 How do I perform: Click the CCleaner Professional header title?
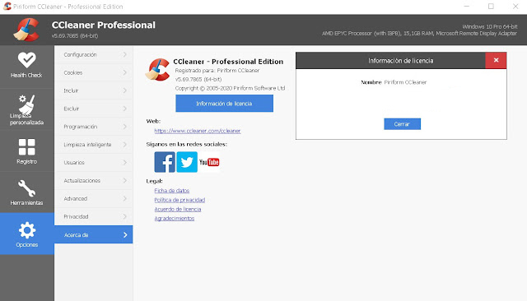coord(104,25)
